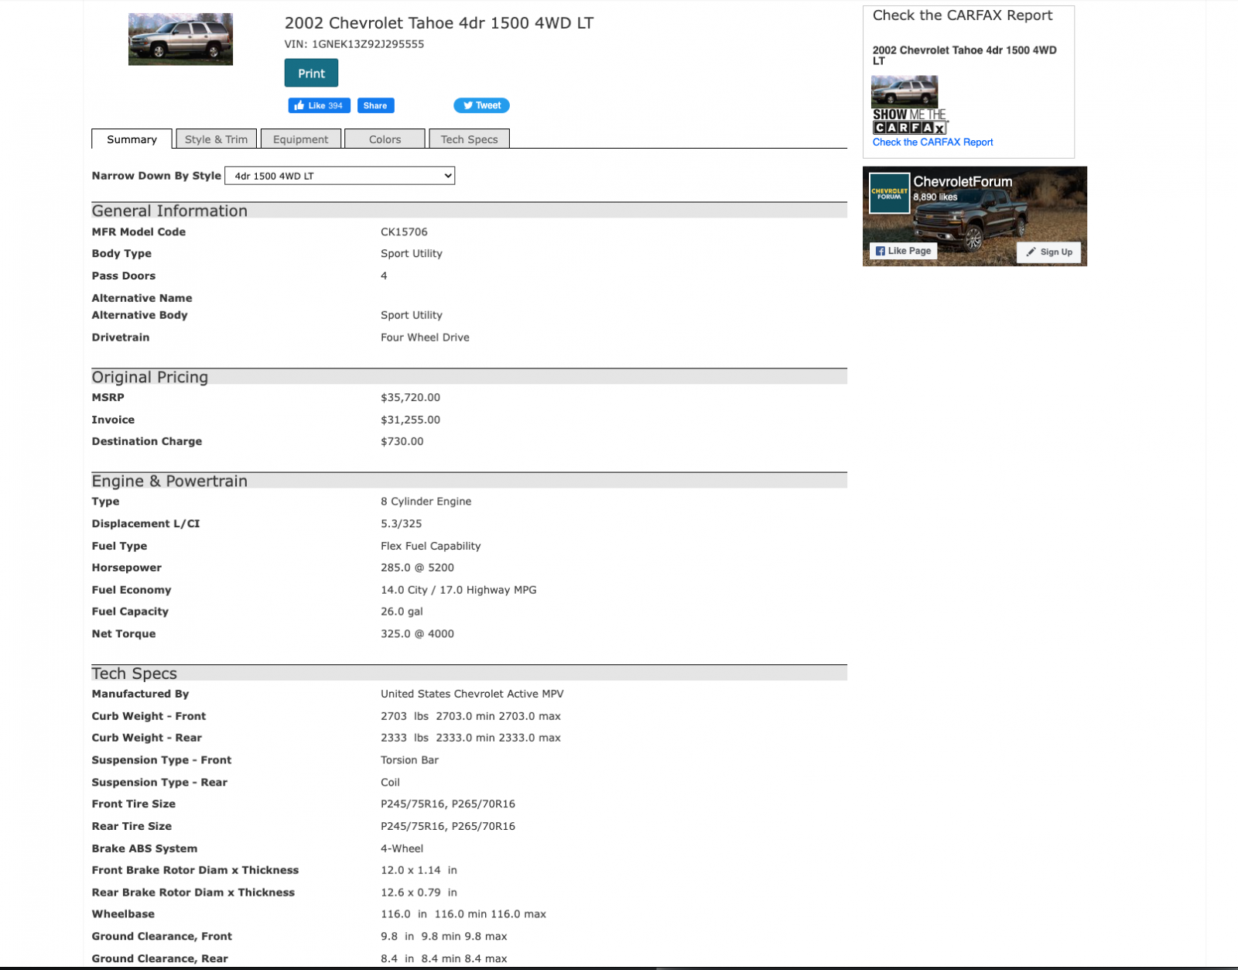The height and width of the screenshot is (970, 1238).
Task: Click the Brake ABS System 4-Wheel value
Action: (402, 848)
